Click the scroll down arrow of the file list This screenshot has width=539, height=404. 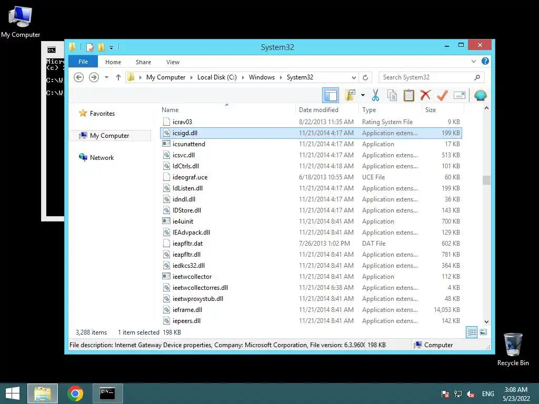tap(486, 322)
